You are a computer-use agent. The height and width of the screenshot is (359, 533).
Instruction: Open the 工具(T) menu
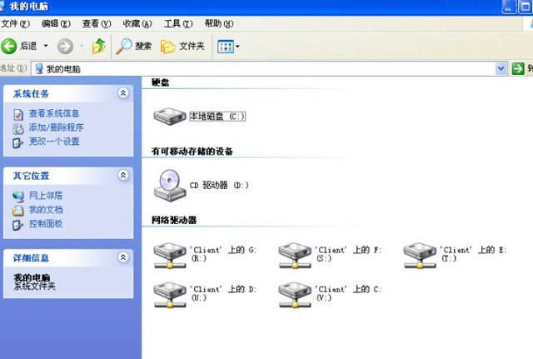(178, 23)
